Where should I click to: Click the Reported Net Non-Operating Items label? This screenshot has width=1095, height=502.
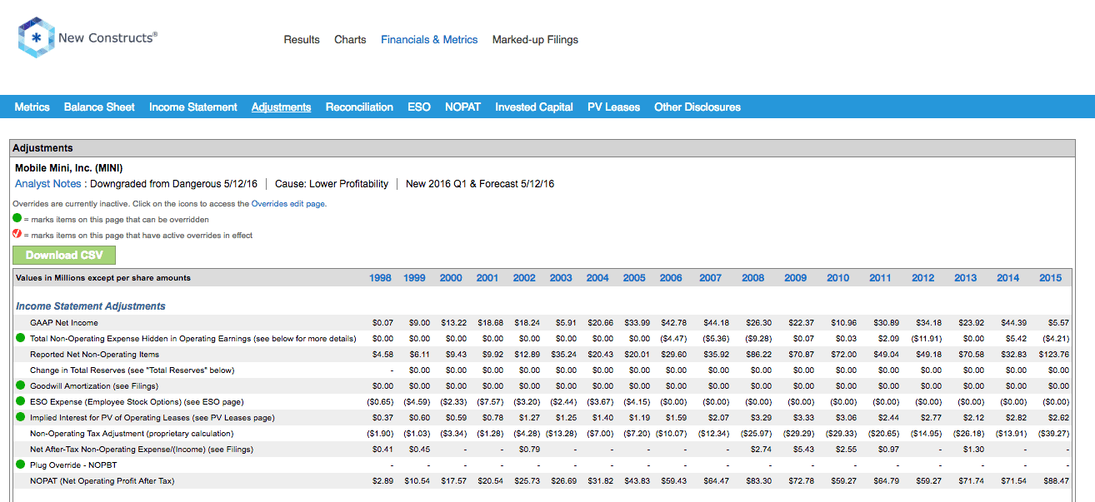coord(94,355)
